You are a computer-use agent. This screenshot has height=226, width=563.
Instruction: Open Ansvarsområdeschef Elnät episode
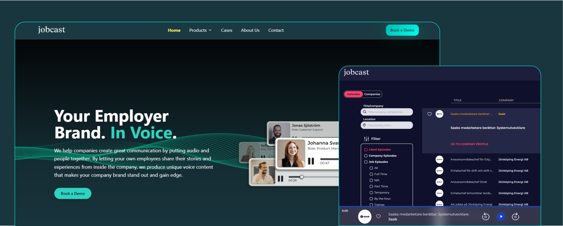[x=469, y=182]
